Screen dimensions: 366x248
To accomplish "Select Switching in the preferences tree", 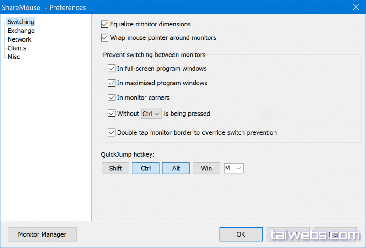I will (x=21, y=22).
